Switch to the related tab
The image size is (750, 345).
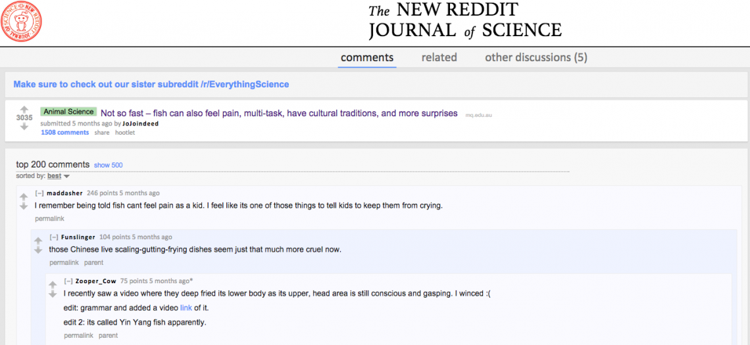[x=439, y=57]
